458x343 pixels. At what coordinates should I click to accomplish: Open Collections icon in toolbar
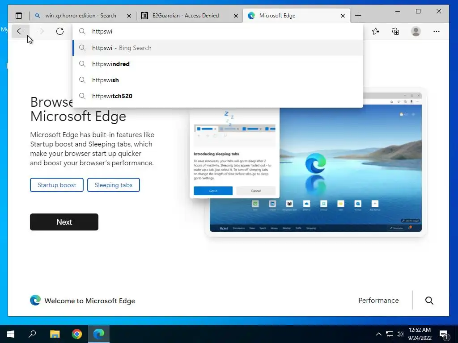tap(395, 31)
